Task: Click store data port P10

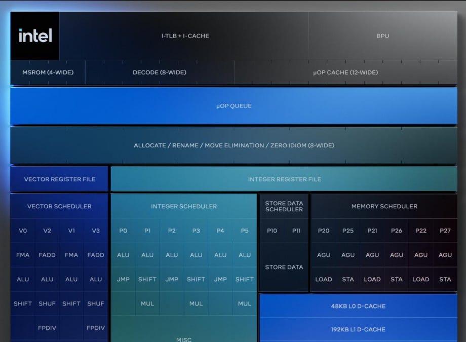Action: (272, 231)
